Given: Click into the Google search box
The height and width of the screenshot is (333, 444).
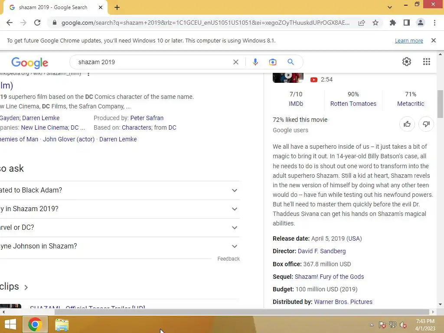Looking at the screenshot, I should coord(153,62).
